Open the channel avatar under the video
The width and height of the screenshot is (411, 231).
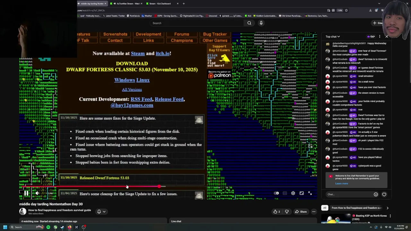tap(22, 211)
